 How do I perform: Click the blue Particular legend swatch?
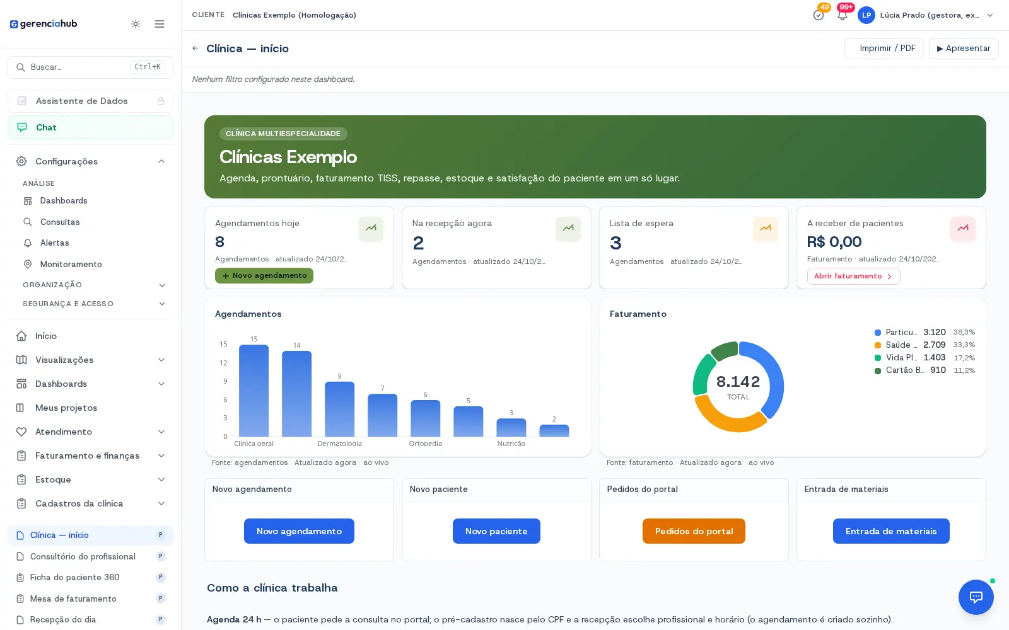point(878,333)
